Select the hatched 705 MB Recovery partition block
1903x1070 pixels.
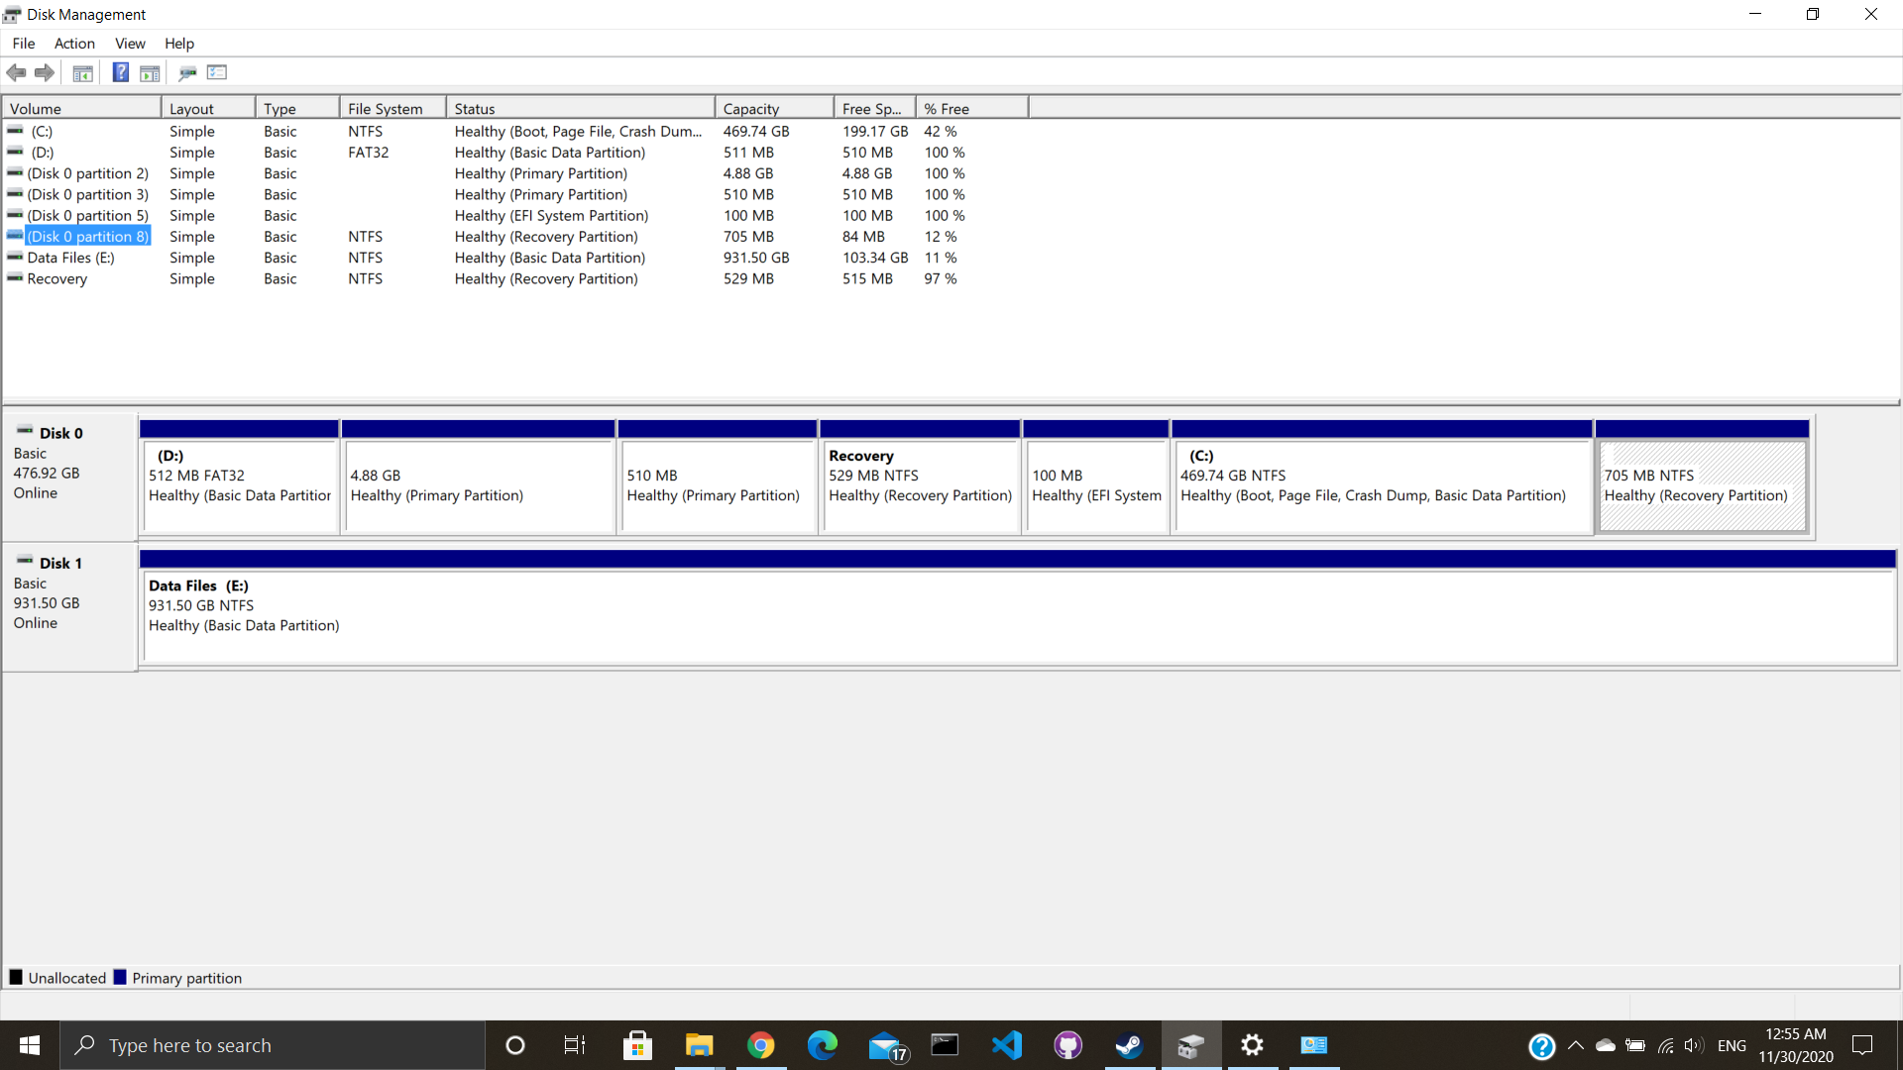(1702, 485)
